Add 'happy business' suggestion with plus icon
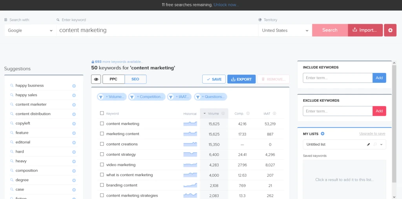402x199 pixels. (x=74, y=86)
